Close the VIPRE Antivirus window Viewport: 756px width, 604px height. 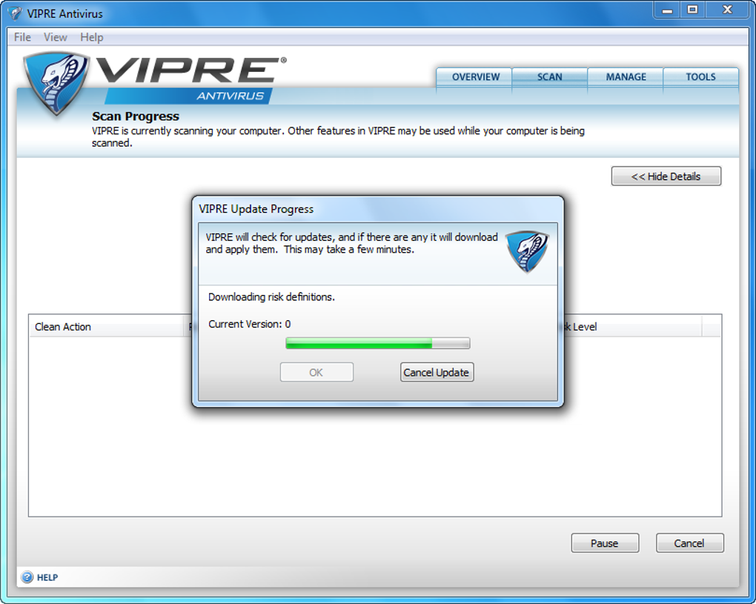point(727,10)
